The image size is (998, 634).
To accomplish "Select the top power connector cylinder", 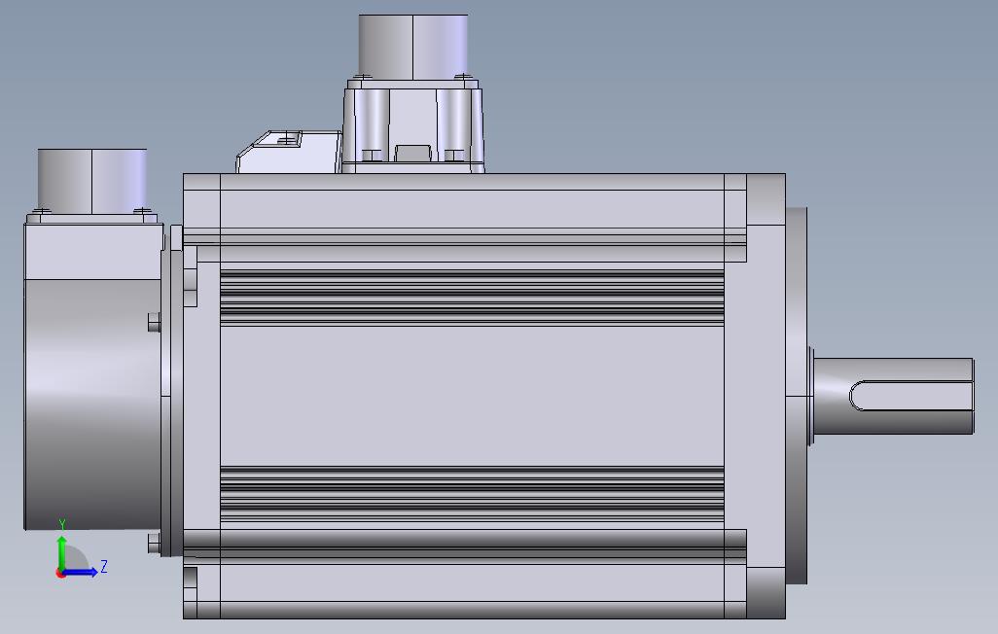I will [x=413, y=47].
